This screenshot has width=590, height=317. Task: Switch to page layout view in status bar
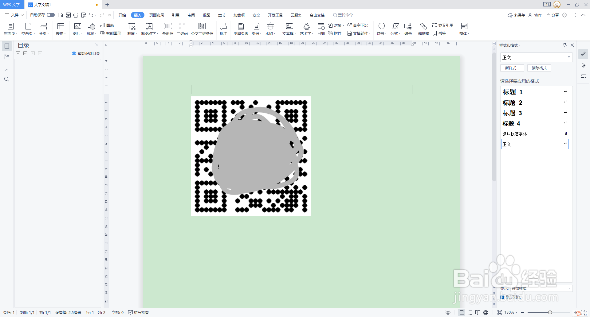click(462, 312)
